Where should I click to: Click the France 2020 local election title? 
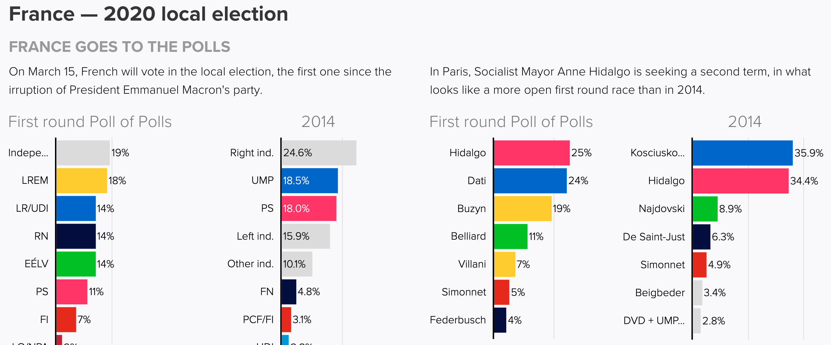tap(148, 14)
